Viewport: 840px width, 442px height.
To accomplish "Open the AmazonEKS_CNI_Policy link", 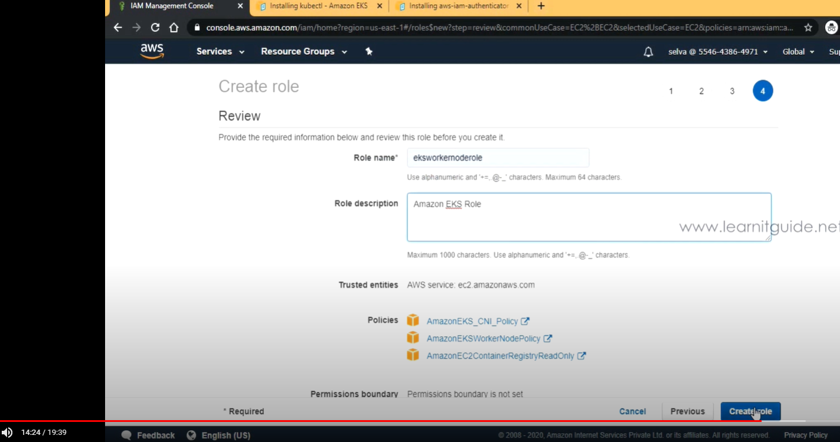I will pos(472,321).
